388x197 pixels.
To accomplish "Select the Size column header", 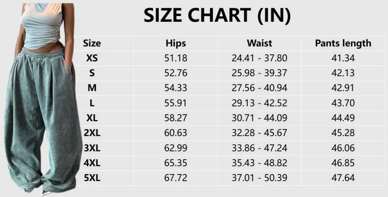I will [x=92, y=43].
